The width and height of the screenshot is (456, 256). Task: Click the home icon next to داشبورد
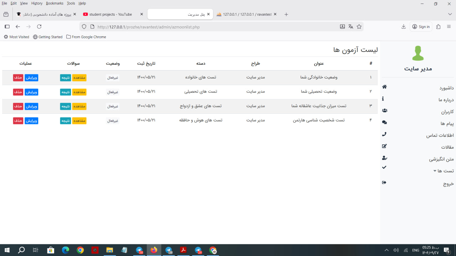pyautogui.click(x=384, y=87)
